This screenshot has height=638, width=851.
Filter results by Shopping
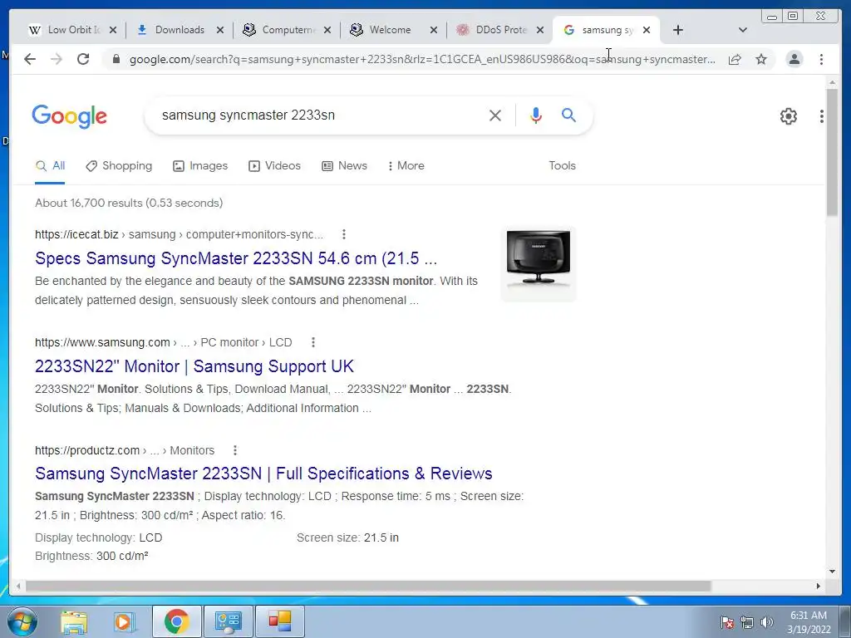tap(119, 166)
